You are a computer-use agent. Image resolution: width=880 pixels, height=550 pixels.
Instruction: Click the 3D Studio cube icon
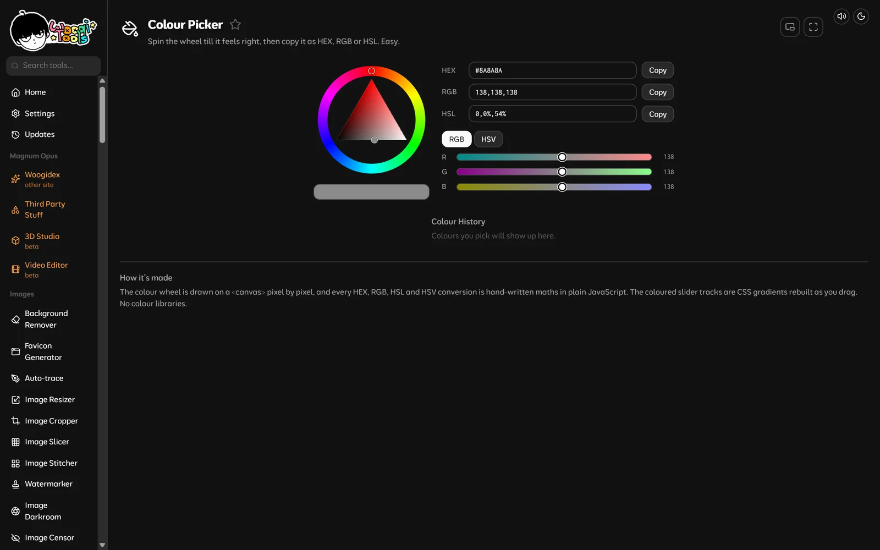coord(15,241)
